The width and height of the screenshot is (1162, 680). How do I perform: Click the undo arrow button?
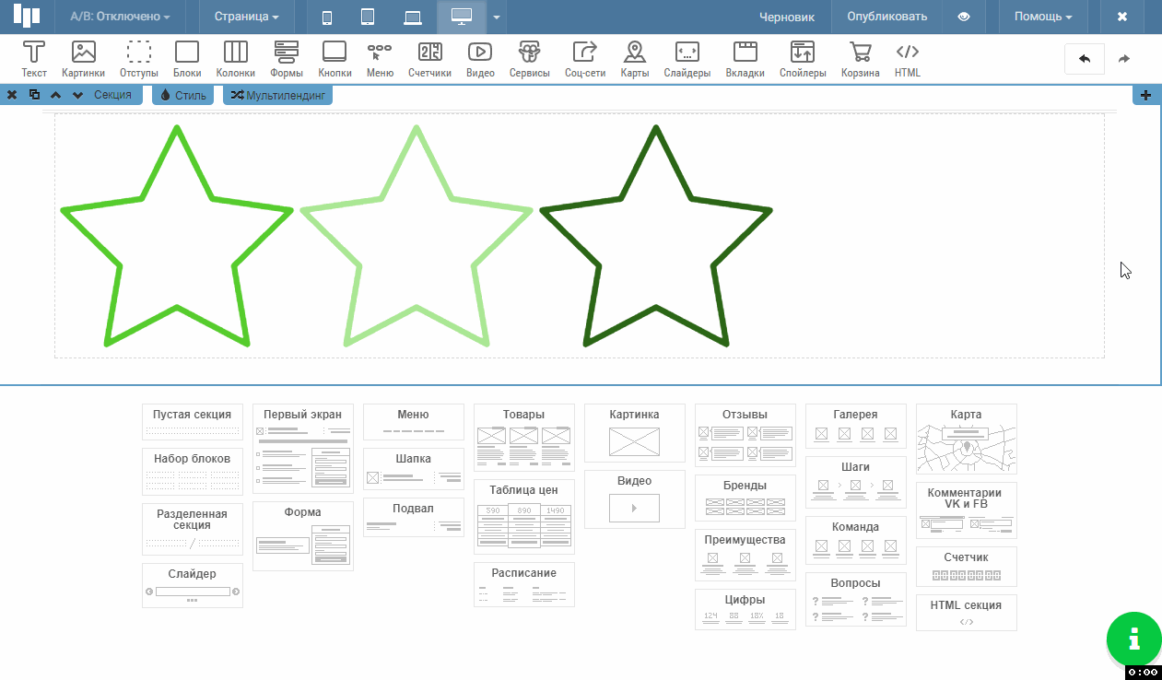click(1085, 59)
